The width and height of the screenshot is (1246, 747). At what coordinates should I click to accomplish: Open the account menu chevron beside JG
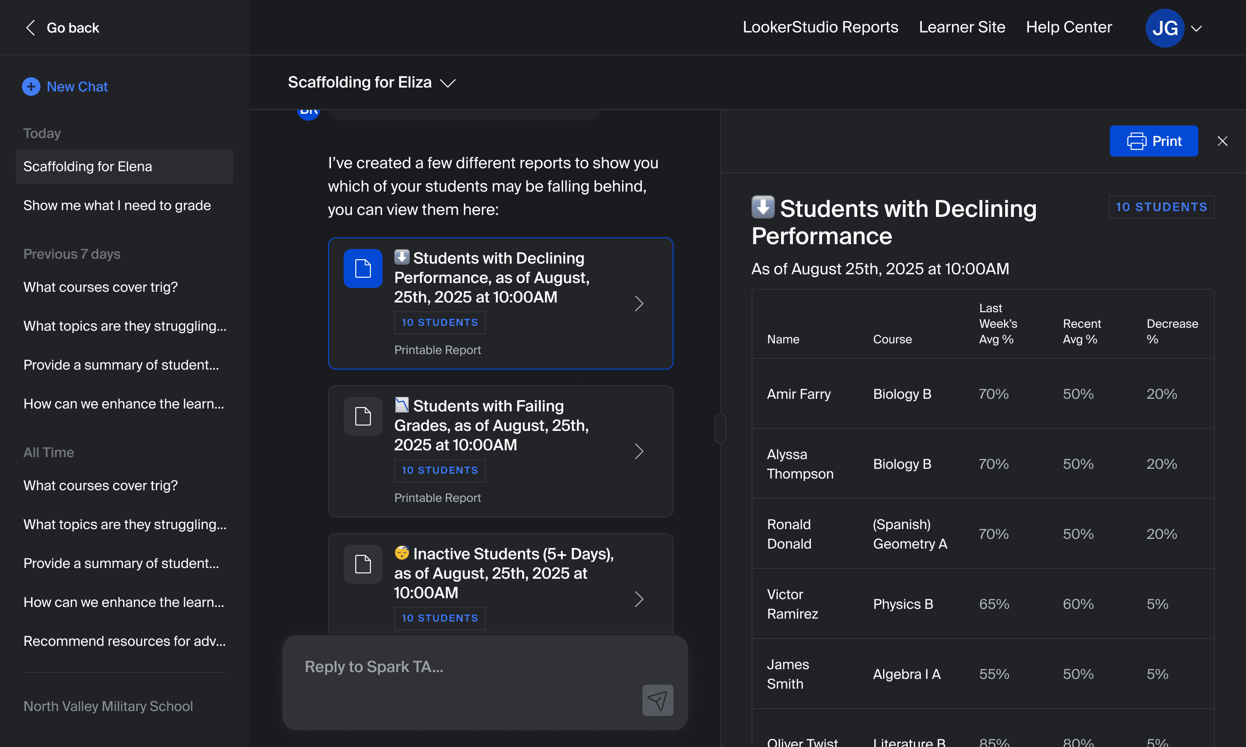click(x=1197, y=29)
